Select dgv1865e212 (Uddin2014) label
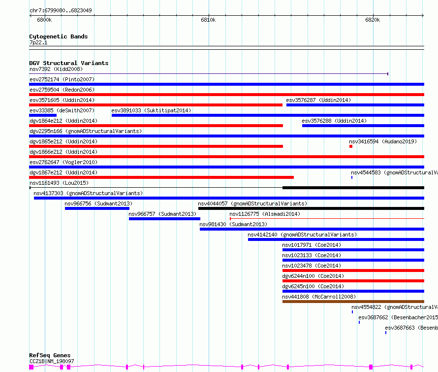The height and width of the screenshot is (372, 438). [63, 141]
